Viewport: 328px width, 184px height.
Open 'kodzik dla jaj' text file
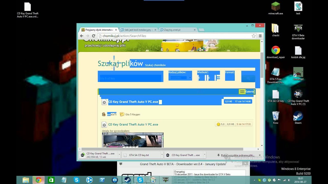tap(298, 52)
